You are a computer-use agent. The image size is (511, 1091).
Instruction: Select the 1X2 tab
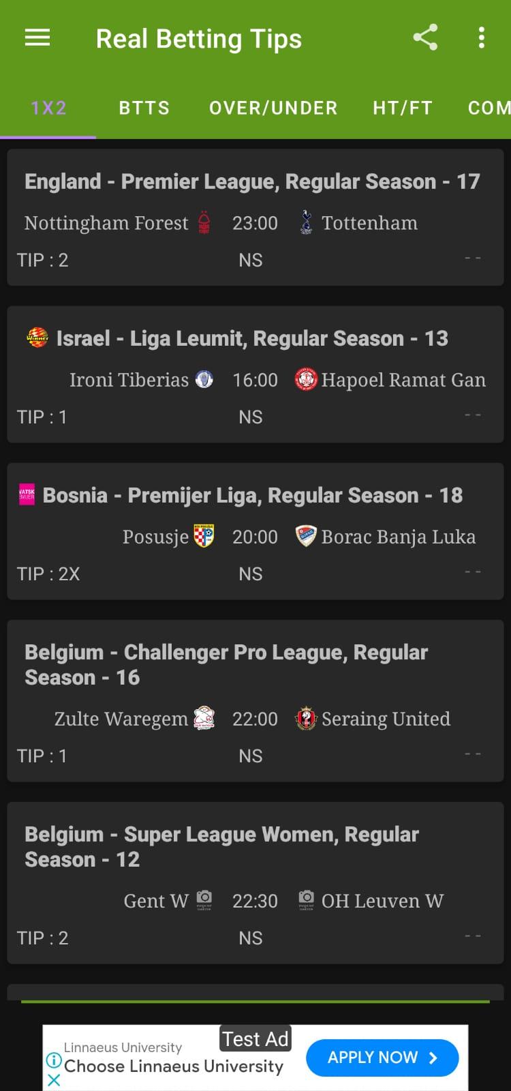[x=48, y=108]
